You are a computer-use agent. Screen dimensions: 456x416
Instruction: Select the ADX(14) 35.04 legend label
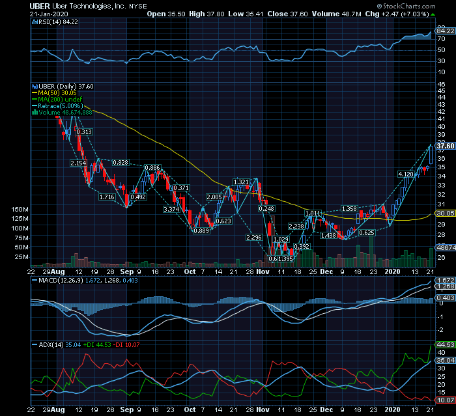[60, 345]
